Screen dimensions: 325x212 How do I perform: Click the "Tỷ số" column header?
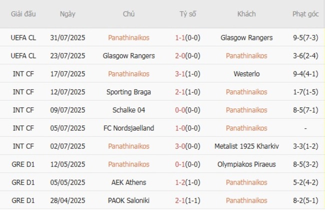coord(188,14)
